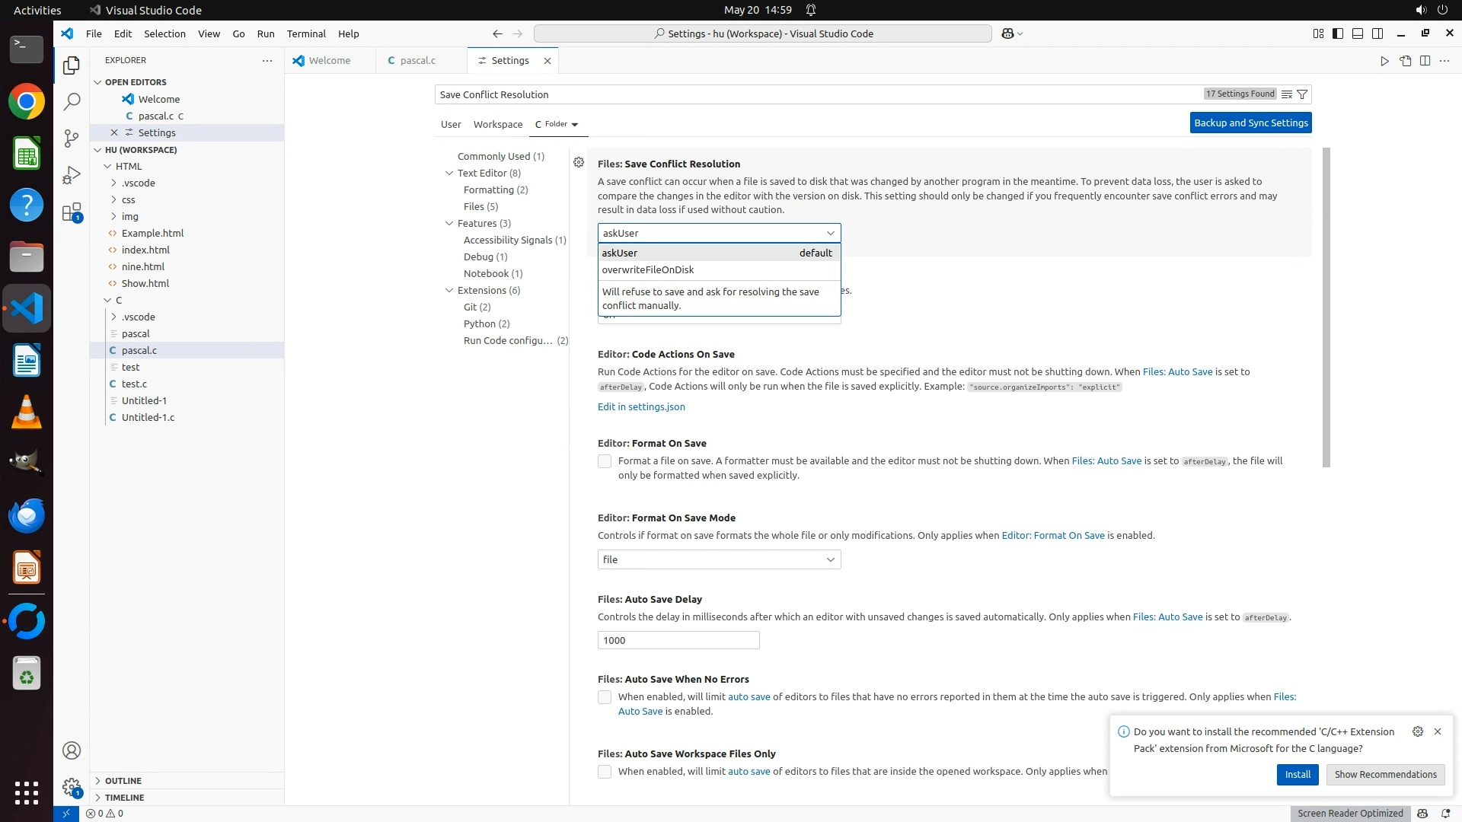Open Run and Debug view
This screenshot has width=1462, height=822.
point(72,175)
